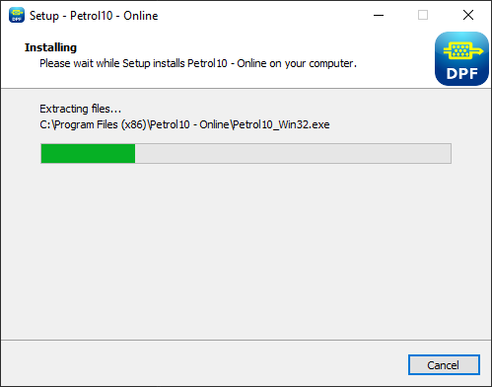Click the white DPF lettering in logo

point(461,74)
